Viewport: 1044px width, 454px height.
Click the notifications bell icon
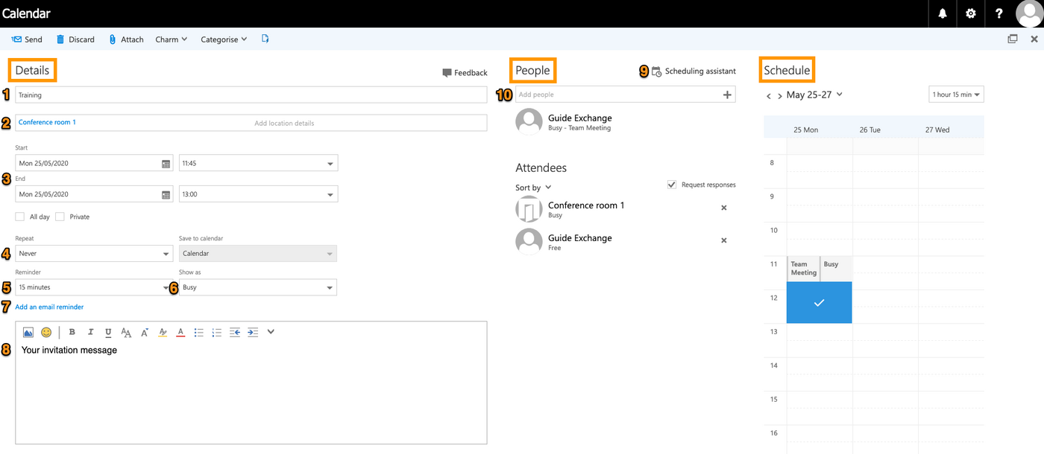pos(943,13)
